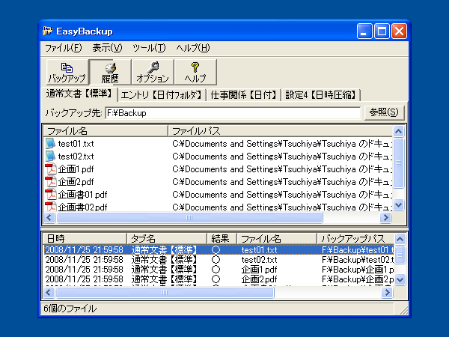Open the ファイル(F) menu
This screenshot has height=337, width=449.
64,48
